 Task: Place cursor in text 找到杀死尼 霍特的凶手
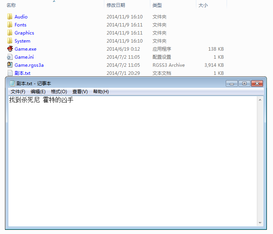pos(41,100)
